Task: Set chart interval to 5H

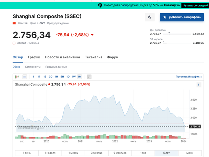Action: coord(62,77)
